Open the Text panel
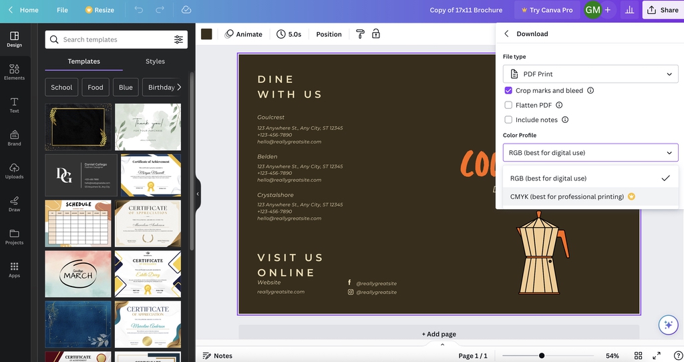 (x=15, y=105)
